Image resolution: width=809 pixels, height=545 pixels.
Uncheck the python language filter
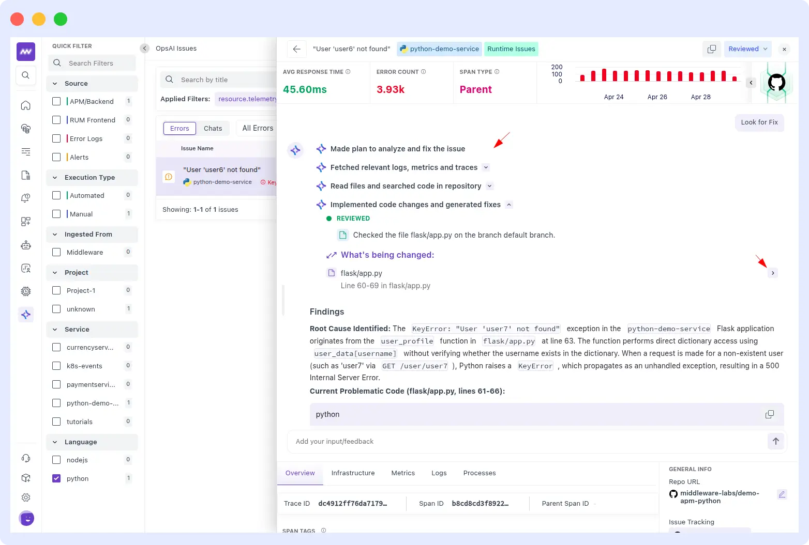56,478
